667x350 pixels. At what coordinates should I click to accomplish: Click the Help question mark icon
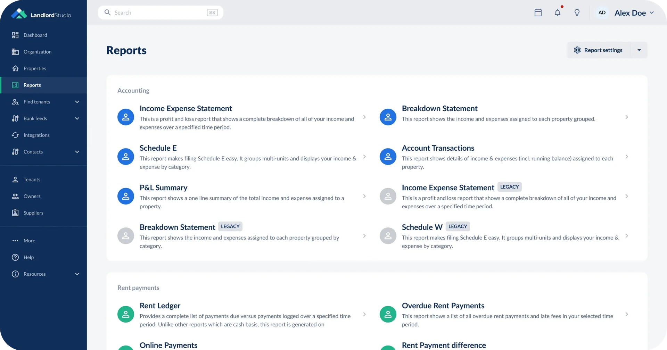(x=15, y=257)
